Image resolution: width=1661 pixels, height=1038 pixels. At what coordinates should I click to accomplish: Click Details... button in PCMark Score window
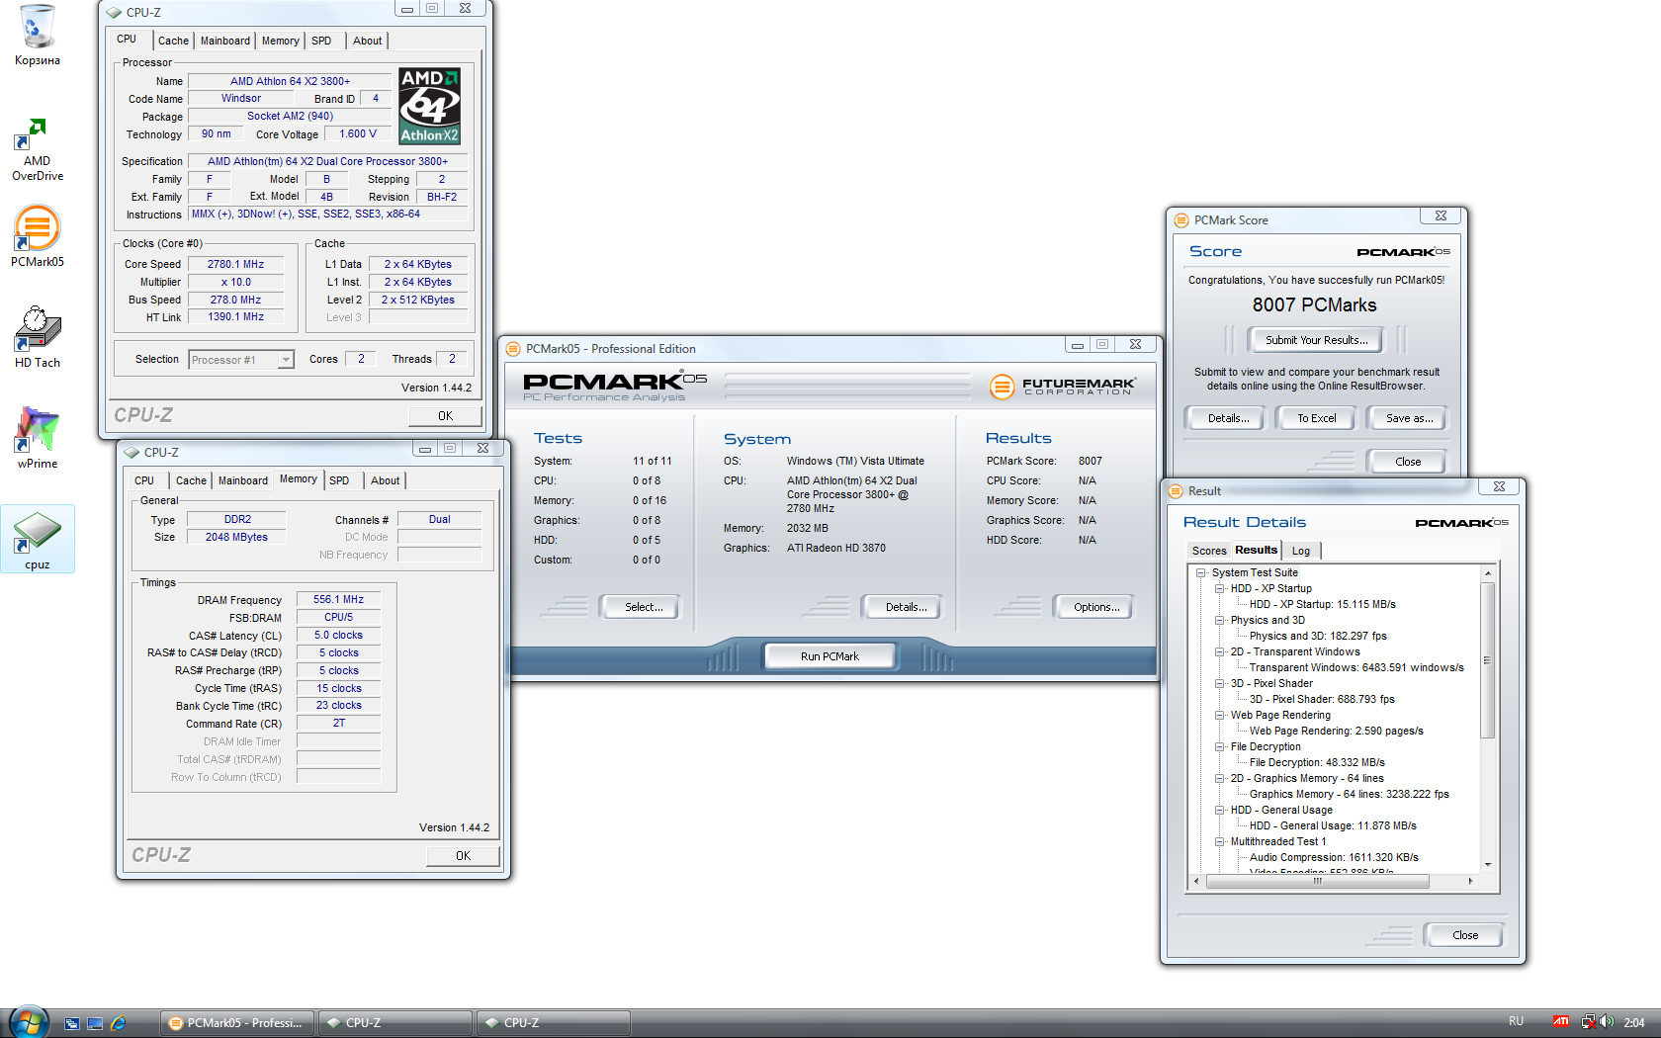point(1228,418)
